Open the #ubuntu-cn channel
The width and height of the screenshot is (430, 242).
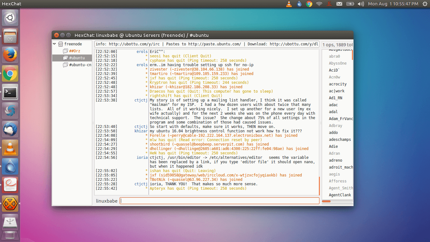point(80,65)
